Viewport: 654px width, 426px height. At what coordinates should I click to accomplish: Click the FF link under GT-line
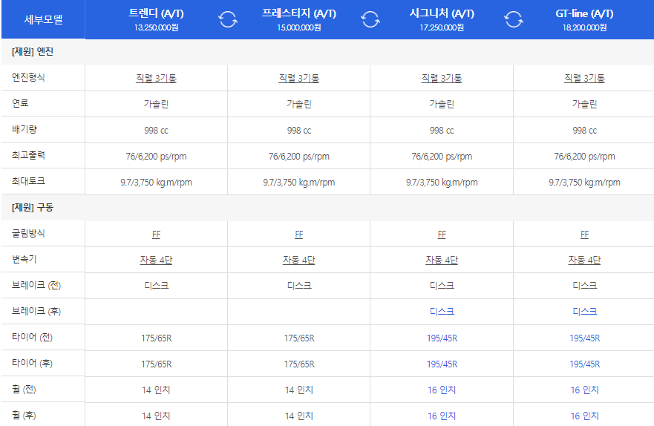(x=584, y=235)
